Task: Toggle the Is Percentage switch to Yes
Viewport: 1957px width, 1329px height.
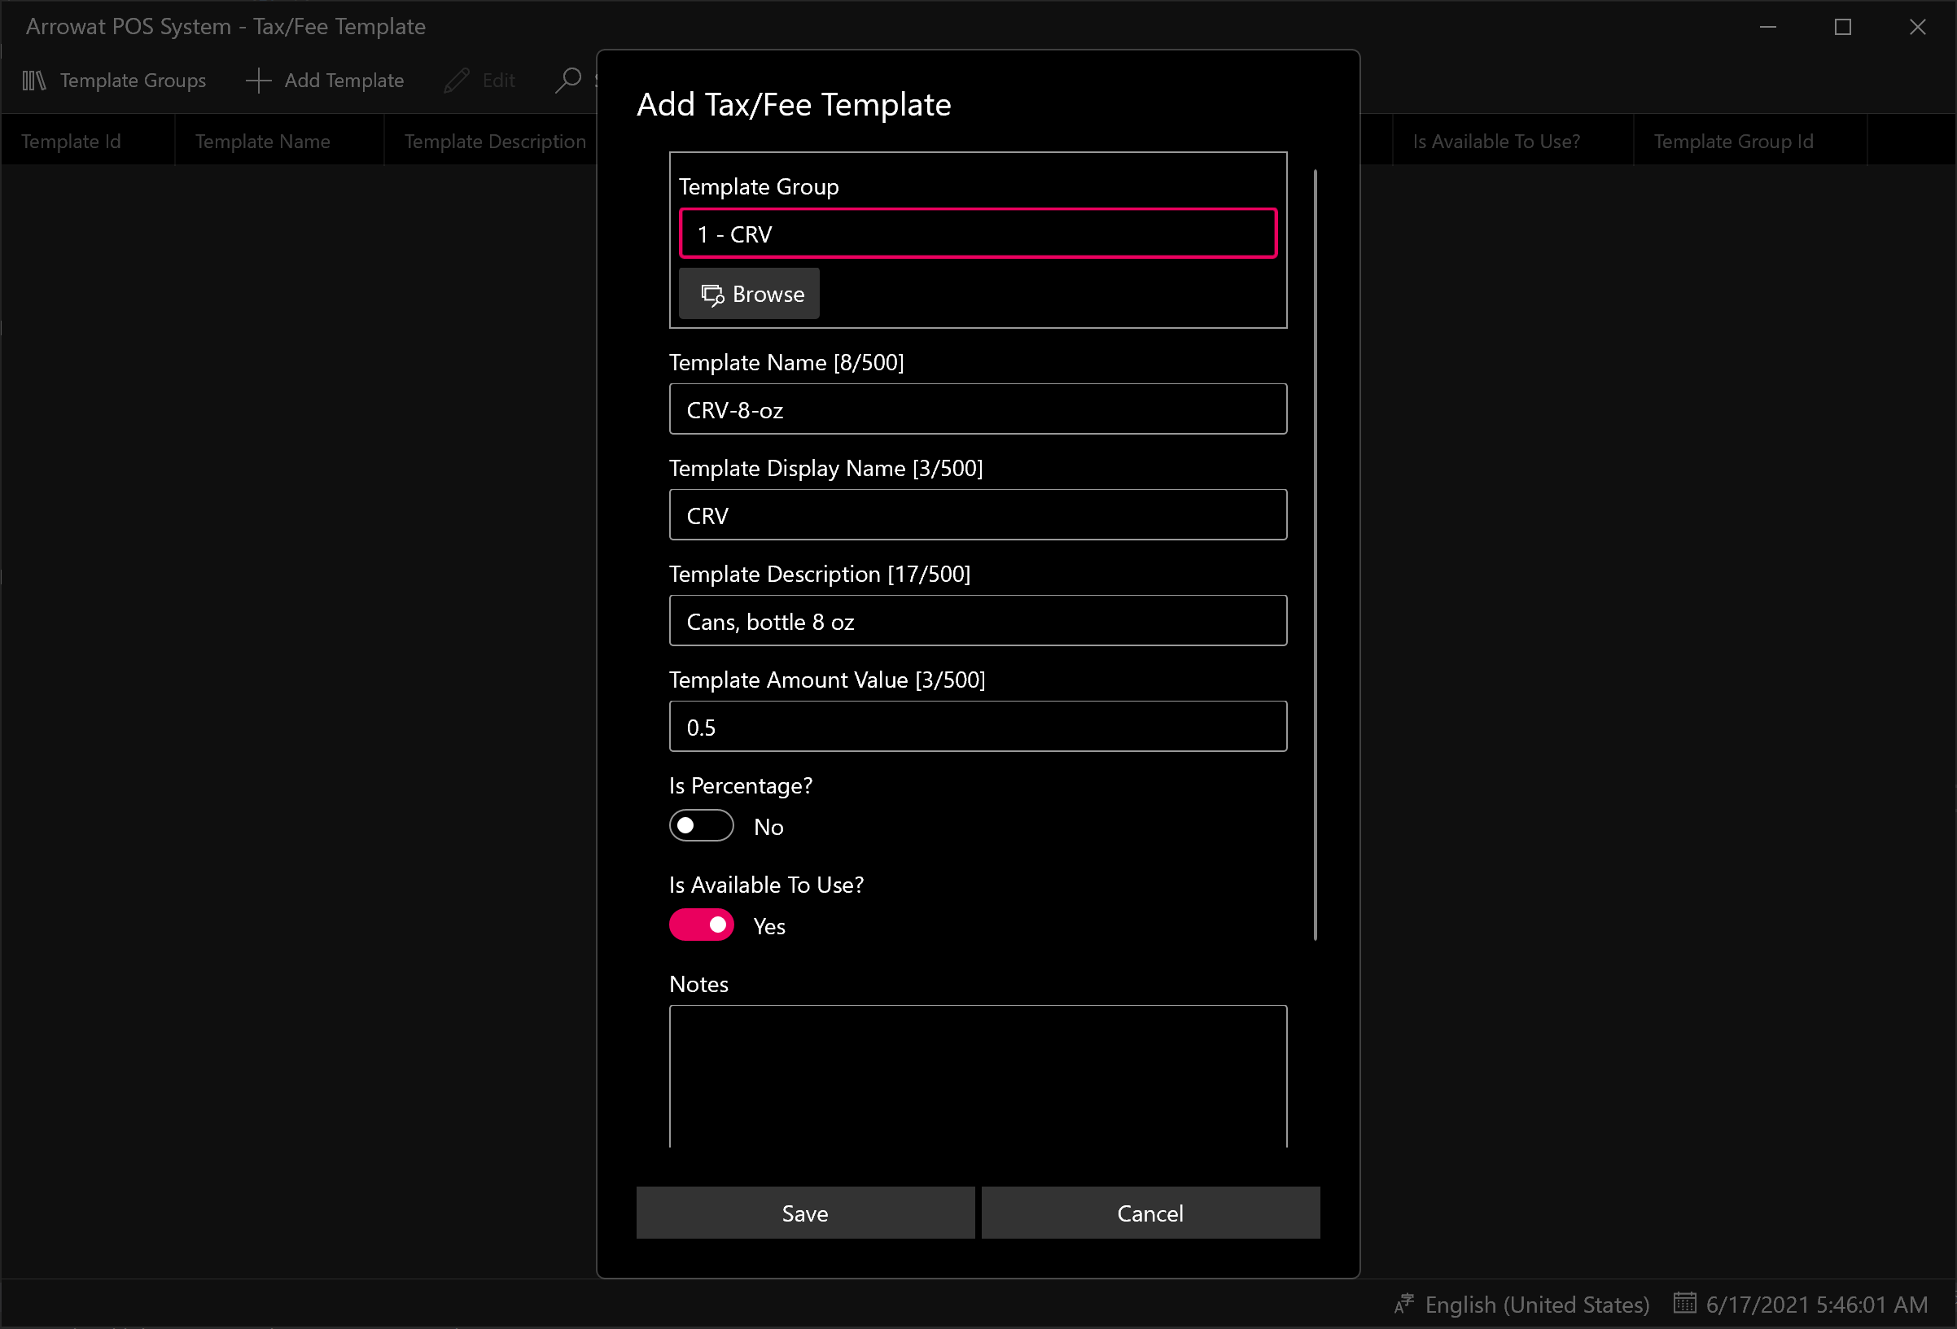Action: click(x=702, y=824)
